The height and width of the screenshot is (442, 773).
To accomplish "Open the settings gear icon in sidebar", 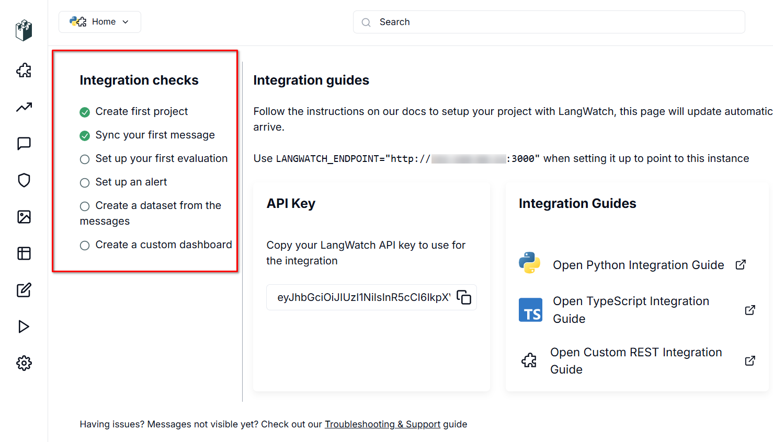I will pyautogui.click(x=24, y=363).
